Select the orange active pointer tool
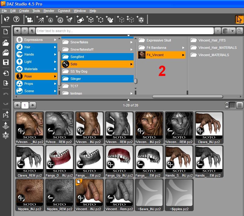The image size is (244, 216). tap(239, 20)
